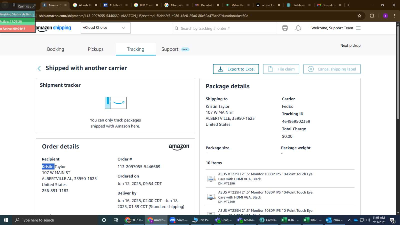Click the printer icon in header

(x=285, y=28)
